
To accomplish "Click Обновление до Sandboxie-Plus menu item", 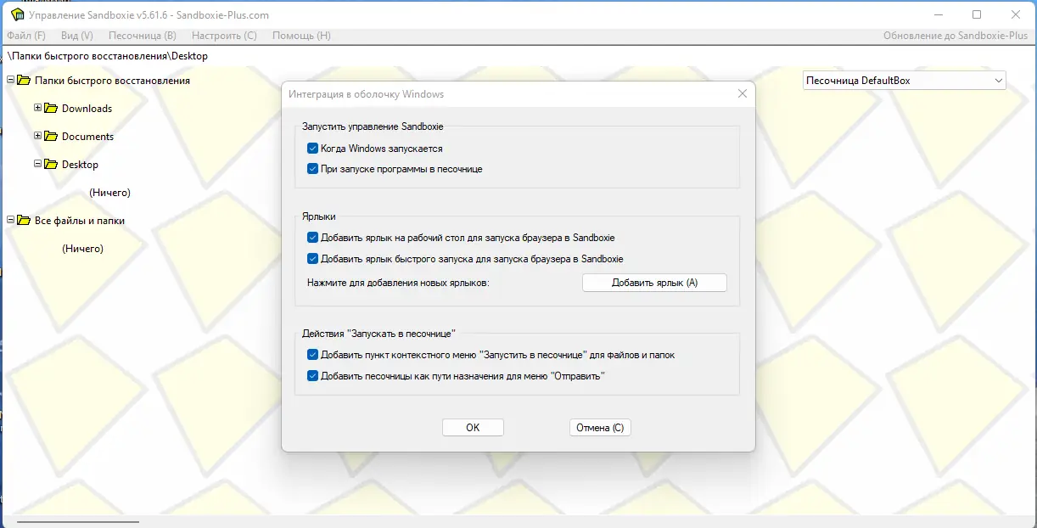I will click(956, 36).
